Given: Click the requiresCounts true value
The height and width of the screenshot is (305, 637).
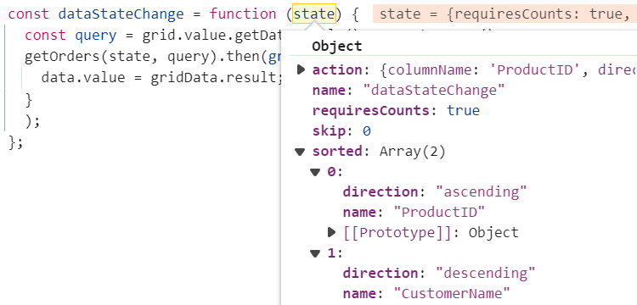Looking at the screenshot, I should [x=463, y=111].
